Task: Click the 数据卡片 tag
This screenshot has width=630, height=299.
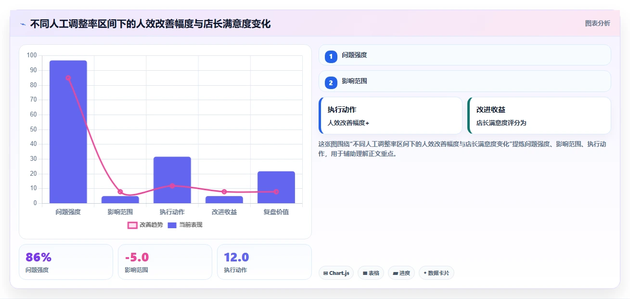Action: coord(437,273)
